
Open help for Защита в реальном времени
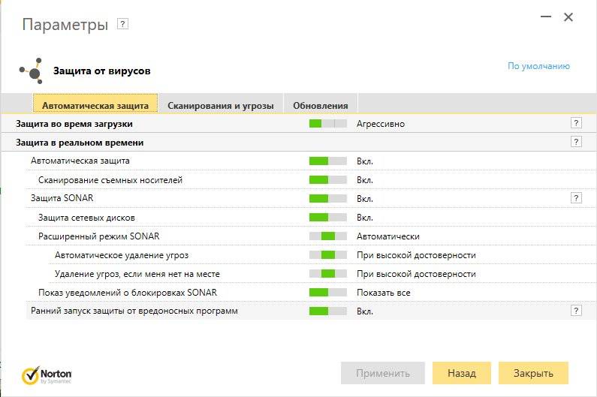click(x=576, y=142)
